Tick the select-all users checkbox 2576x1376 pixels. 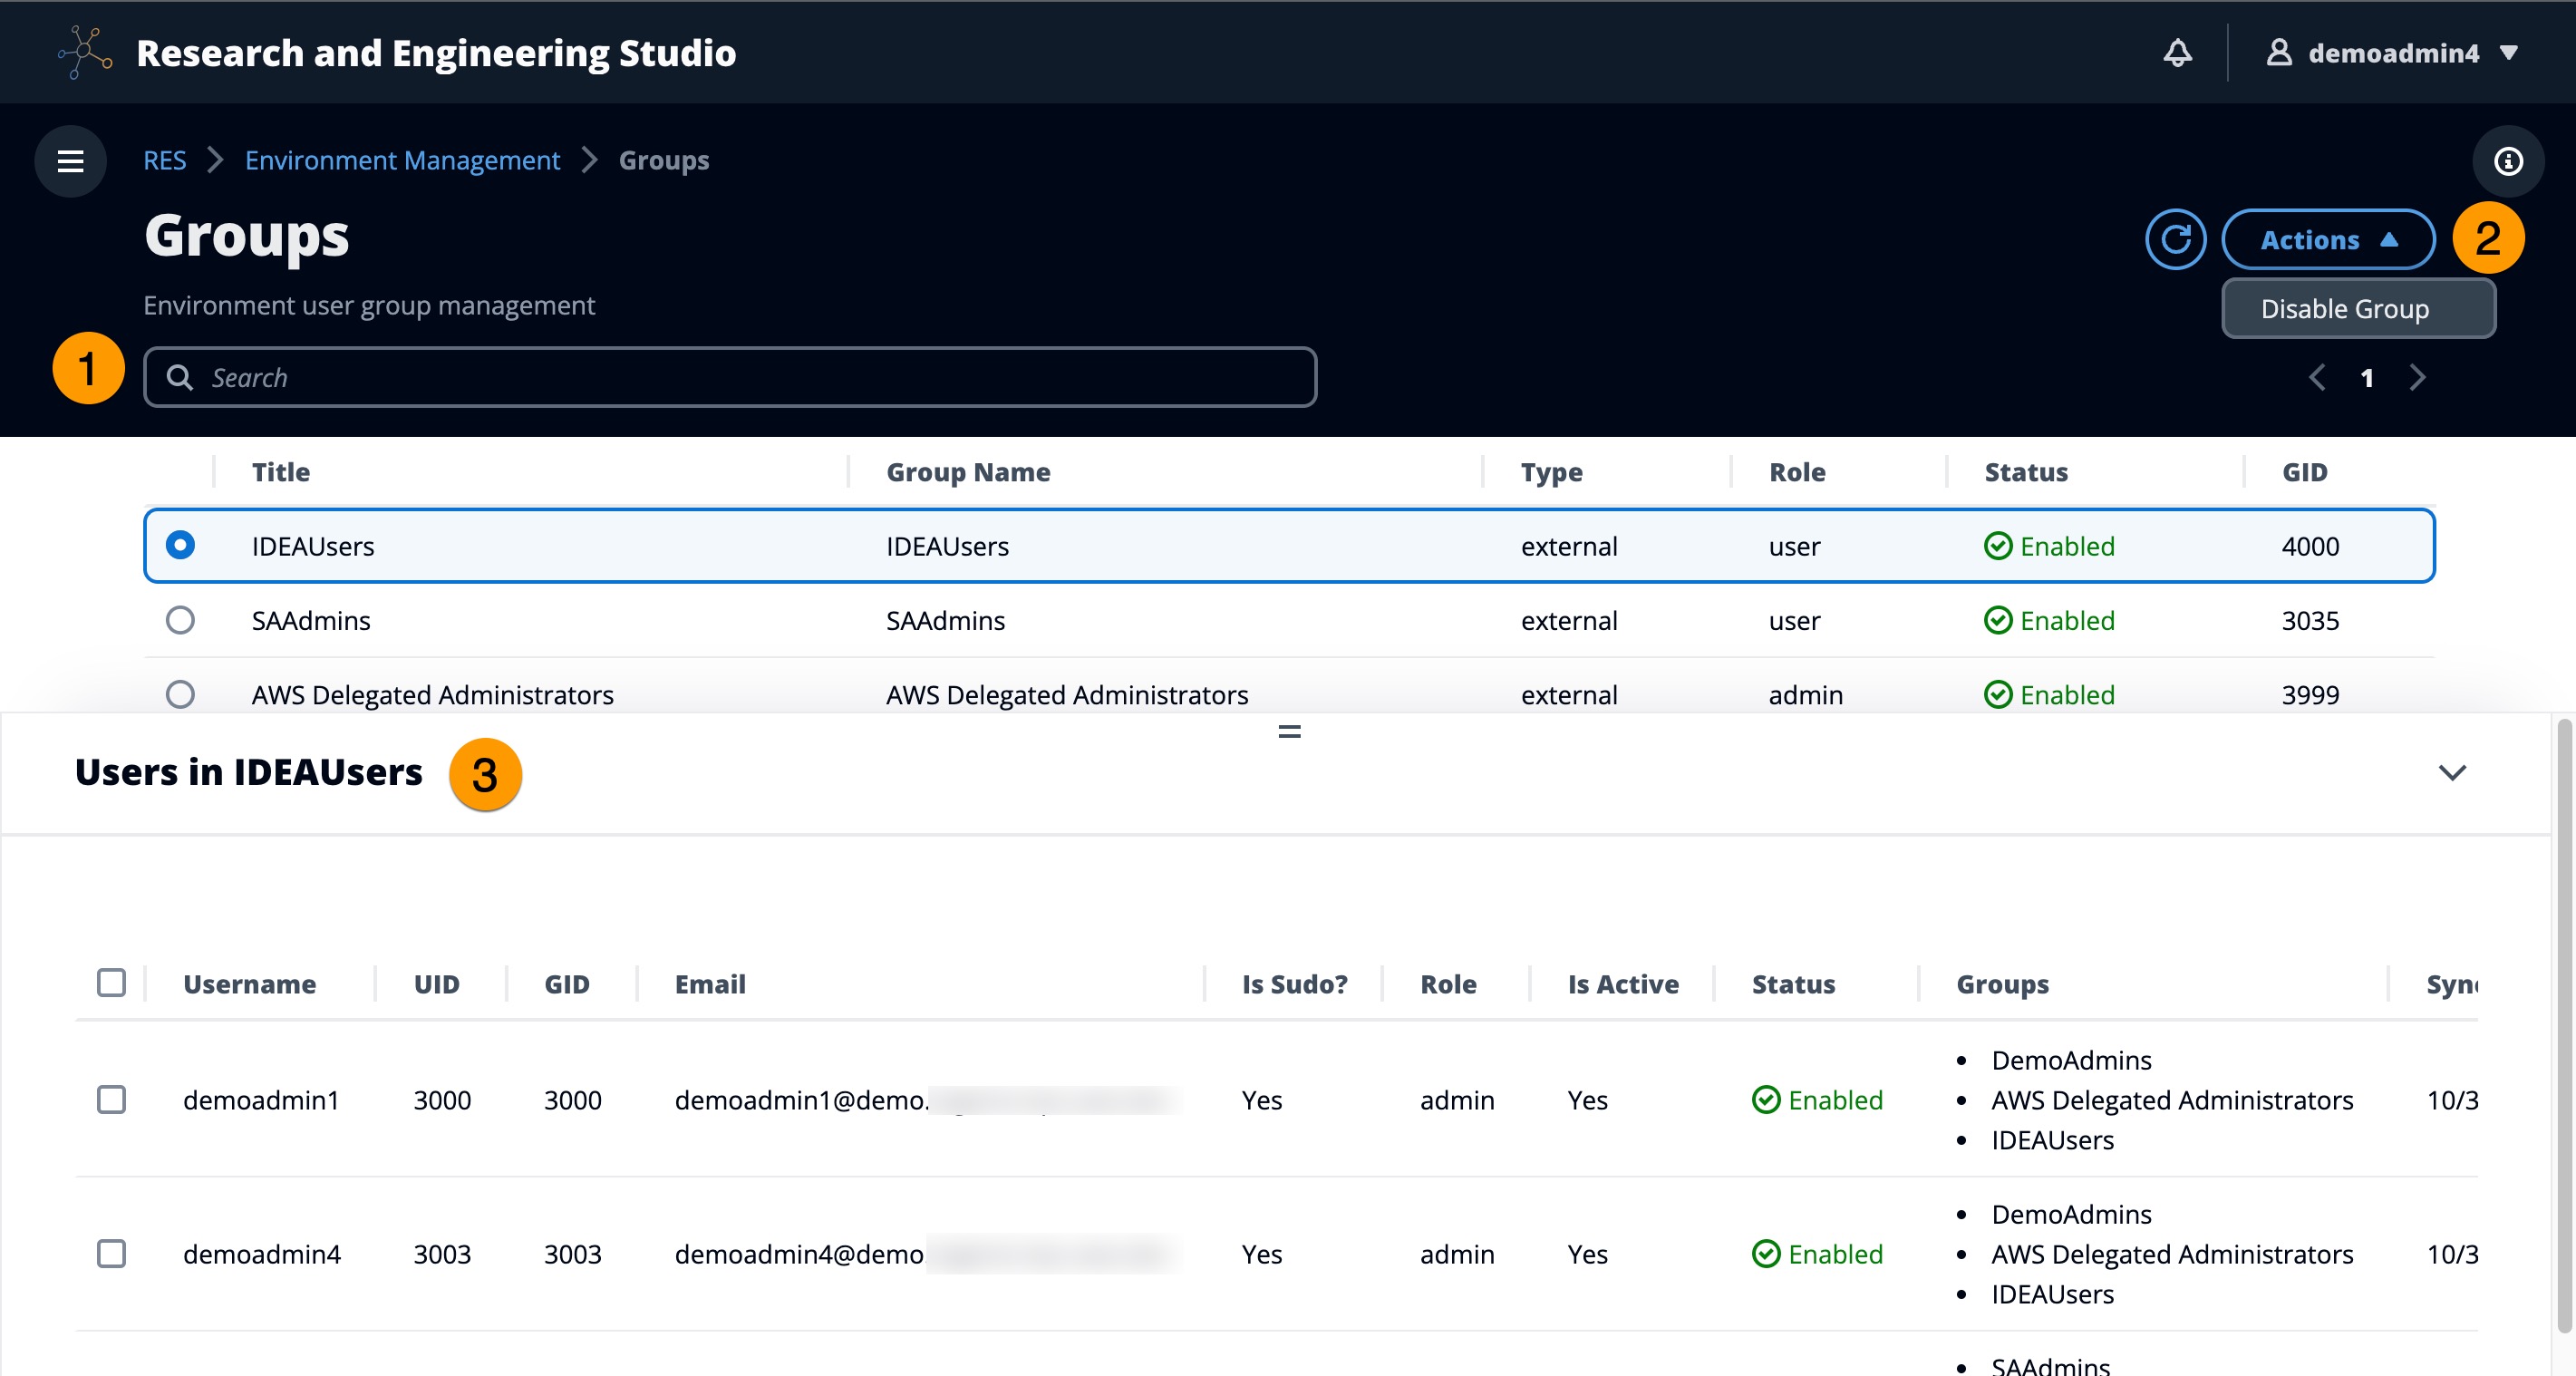111,983
